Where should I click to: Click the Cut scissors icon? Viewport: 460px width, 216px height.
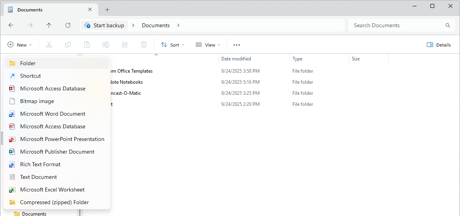49,45
